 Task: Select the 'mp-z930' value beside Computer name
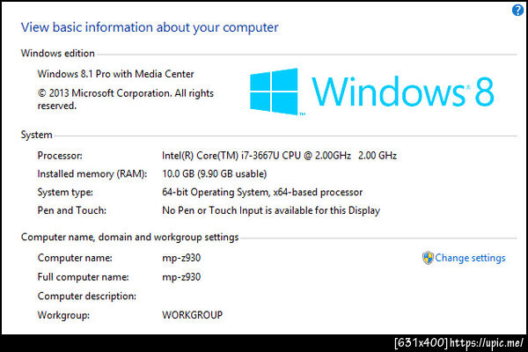181,258
